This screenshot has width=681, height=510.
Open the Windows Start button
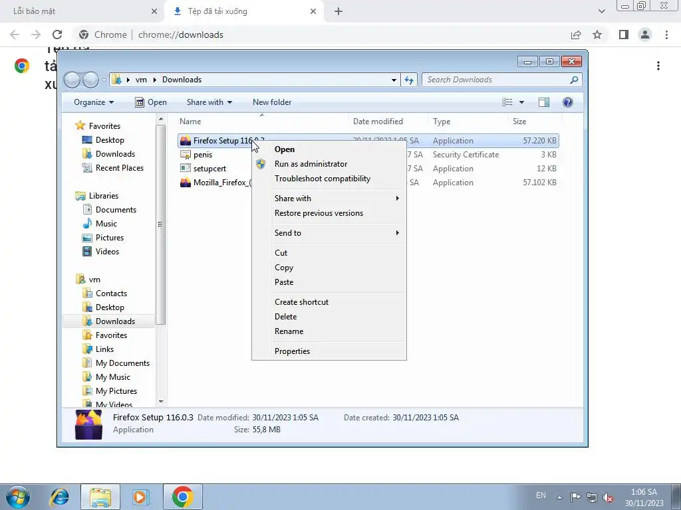click(x=18, y=497)
